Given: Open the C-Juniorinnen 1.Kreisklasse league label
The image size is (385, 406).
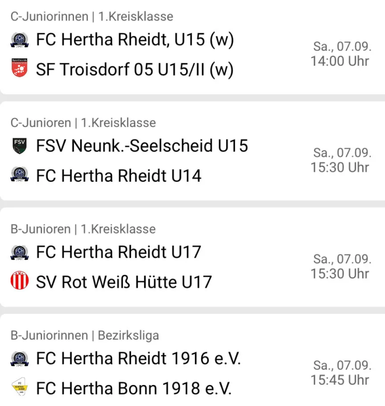Looking at the screenshot, I should coord(92,16).
